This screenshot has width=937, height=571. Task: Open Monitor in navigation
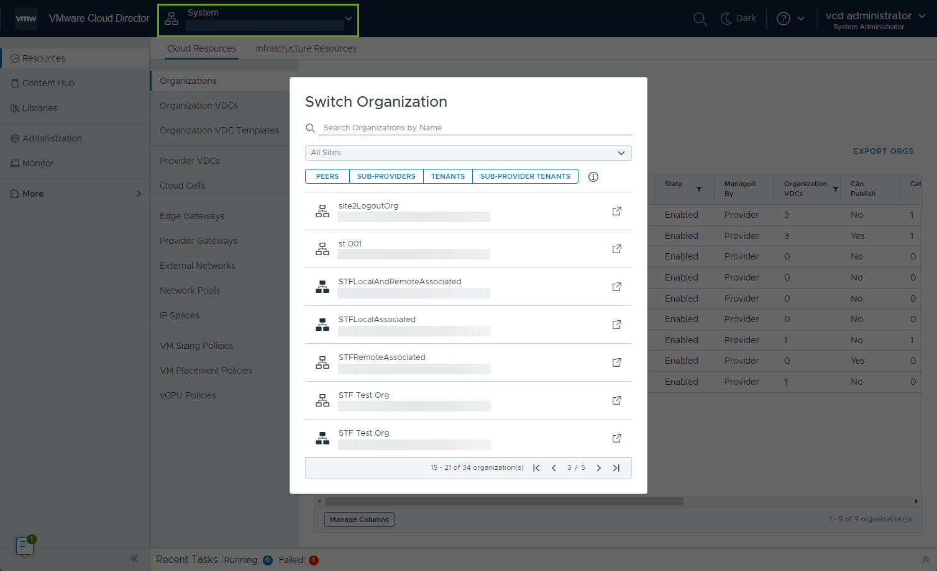(x=75, y=163)
